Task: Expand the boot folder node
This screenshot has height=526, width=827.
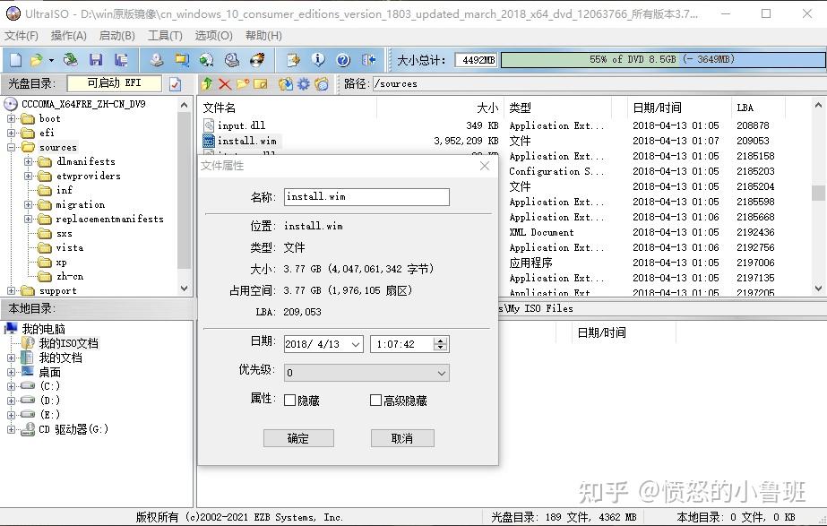Action: [x=11, y=118]
